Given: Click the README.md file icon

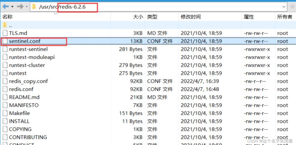Looking at the screenshot, I should point(5,97).
